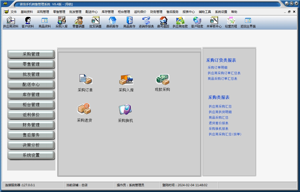Click 返回主界面 toolbar icon

coord(248,22)
